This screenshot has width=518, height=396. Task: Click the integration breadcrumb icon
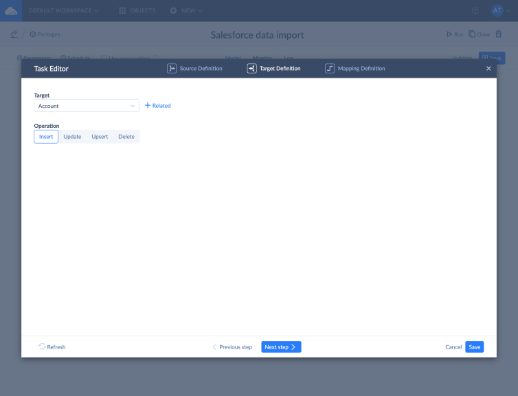(14, 34)
